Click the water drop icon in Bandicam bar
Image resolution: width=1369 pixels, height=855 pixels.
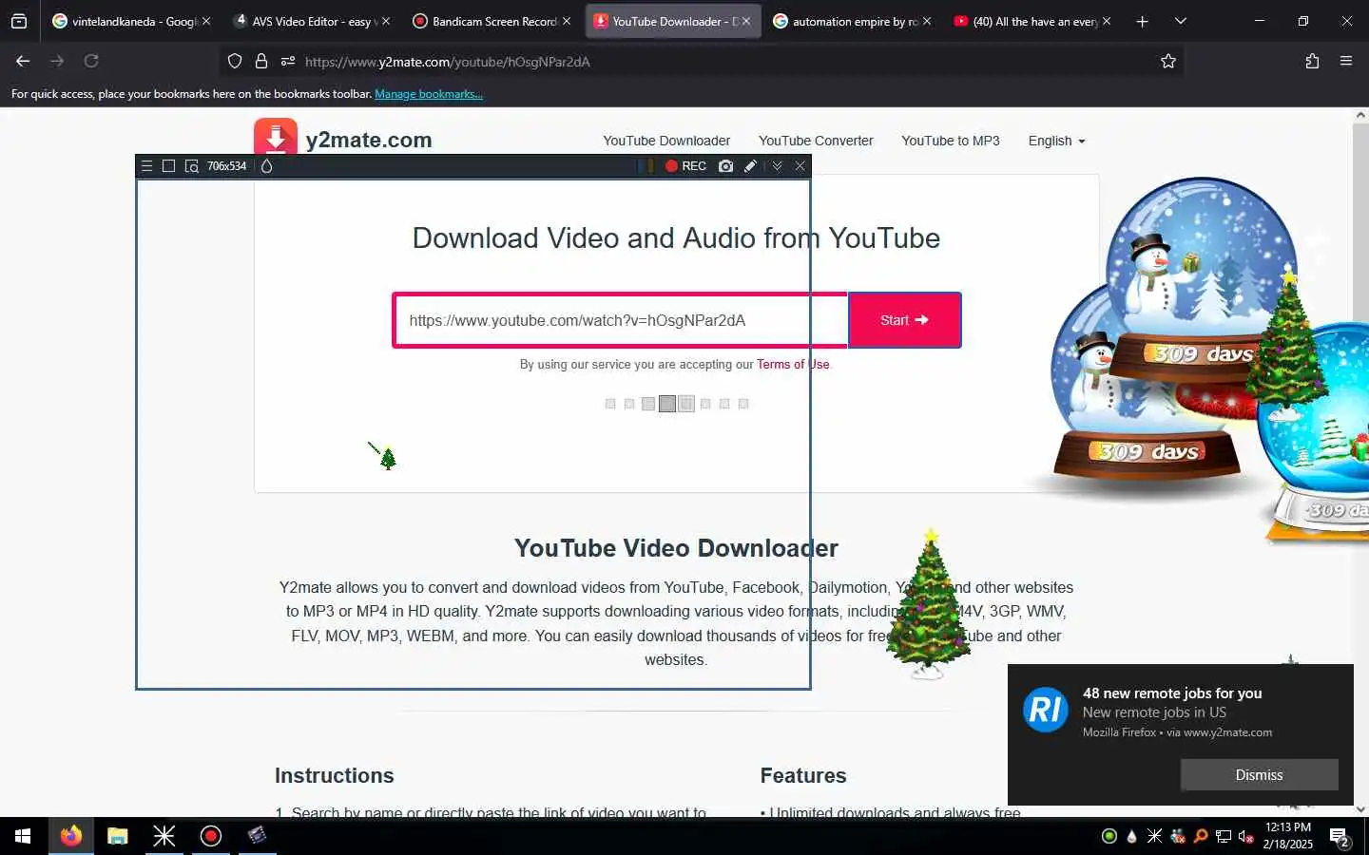click(x=267, y=166)
